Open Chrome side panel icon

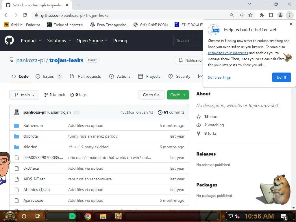click(x=271, y=15)
